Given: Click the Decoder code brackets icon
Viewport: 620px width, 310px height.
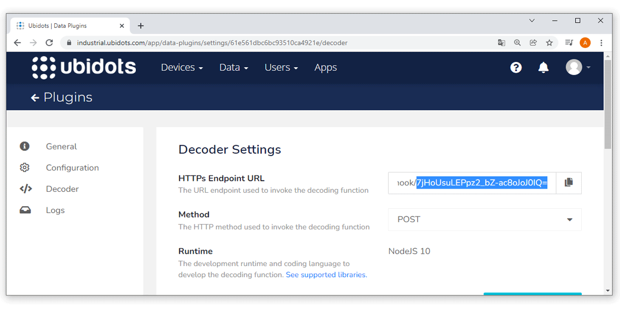Looking at the screenshot, I should 25,189.
